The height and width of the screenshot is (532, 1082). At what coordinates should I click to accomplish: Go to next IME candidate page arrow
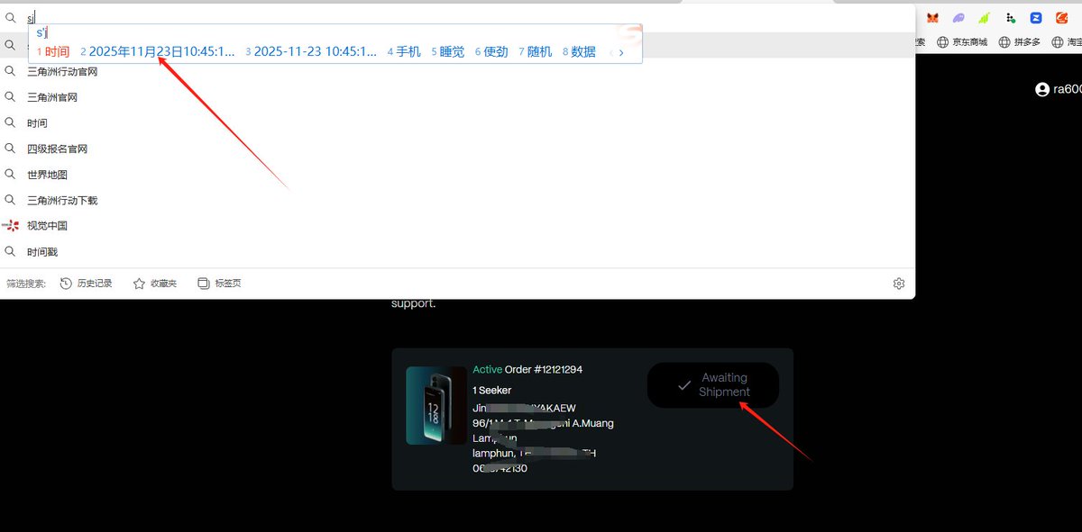point(621,52)
